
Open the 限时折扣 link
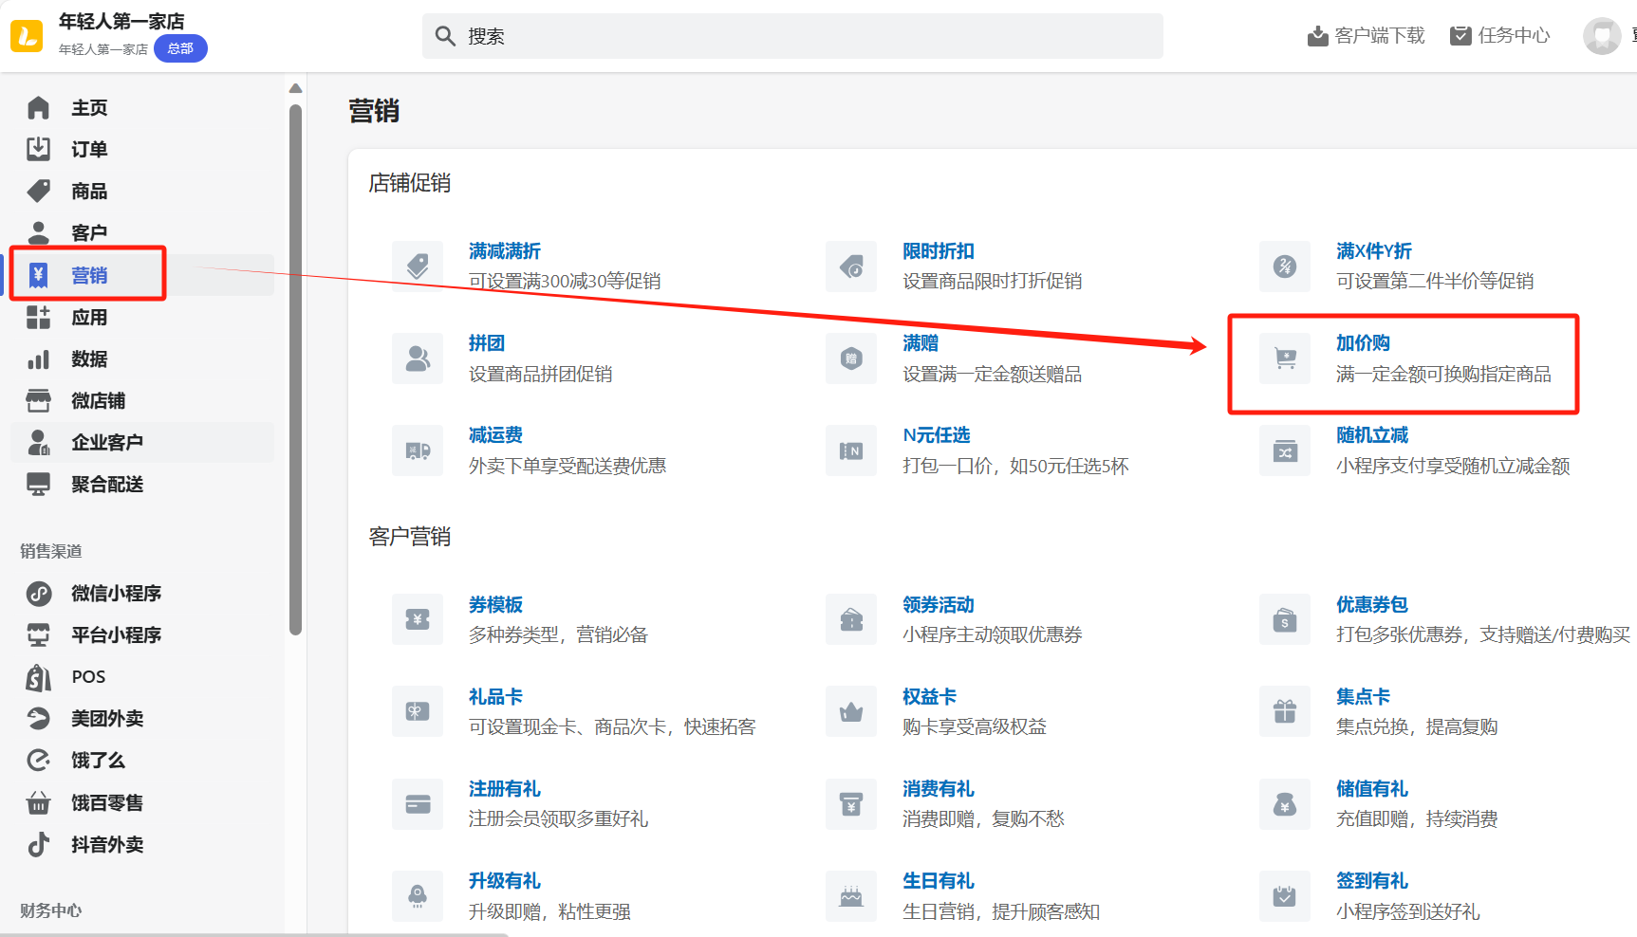click(939, 251)
